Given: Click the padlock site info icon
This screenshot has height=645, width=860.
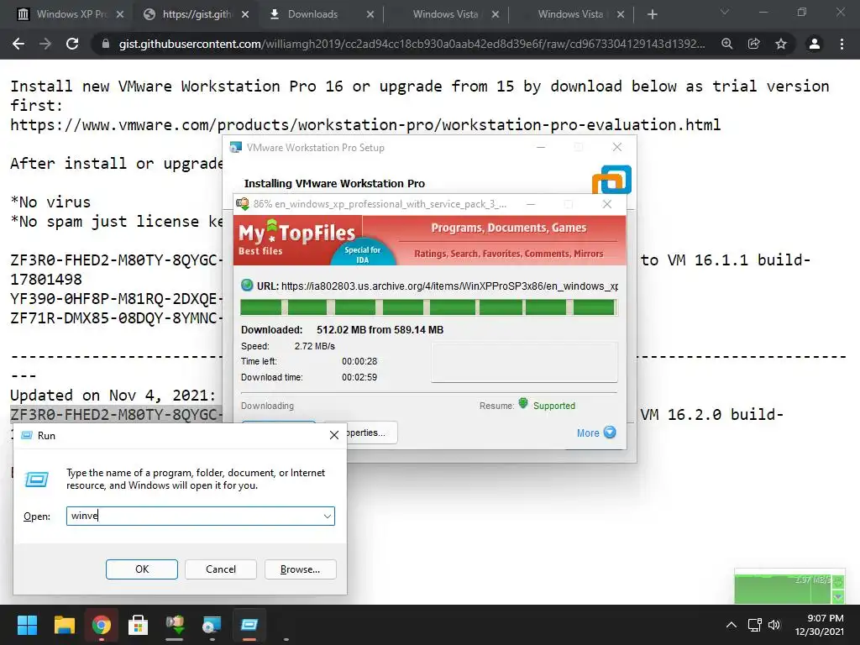Looking at the screenshot, I should [x=105, y=44].
